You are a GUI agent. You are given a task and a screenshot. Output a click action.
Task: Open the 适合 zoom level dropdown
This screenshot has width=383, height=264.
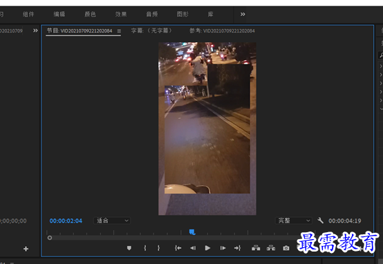coord(112,220)
